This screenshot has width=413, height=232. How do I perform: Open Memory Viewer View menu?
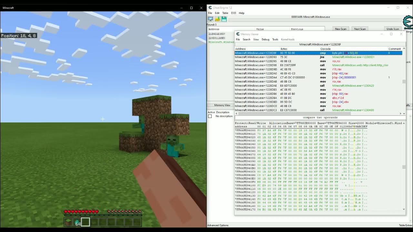click(256, 39)
